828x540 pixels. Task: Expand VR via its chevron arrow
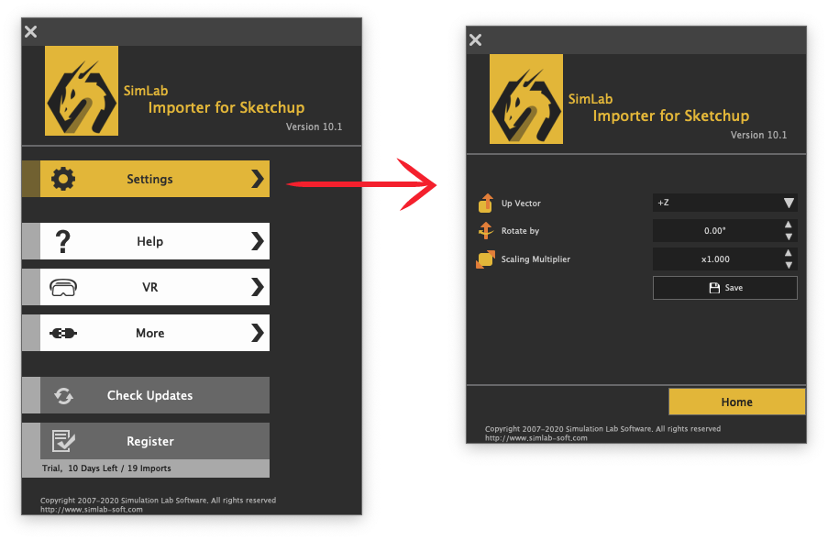point(257,287)
